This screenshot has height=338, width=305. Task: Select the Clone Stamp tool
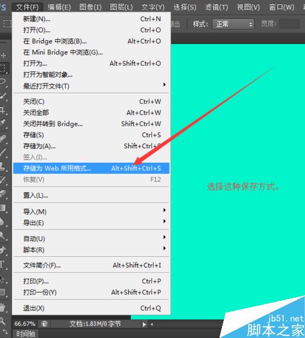(x=3, y=167)
